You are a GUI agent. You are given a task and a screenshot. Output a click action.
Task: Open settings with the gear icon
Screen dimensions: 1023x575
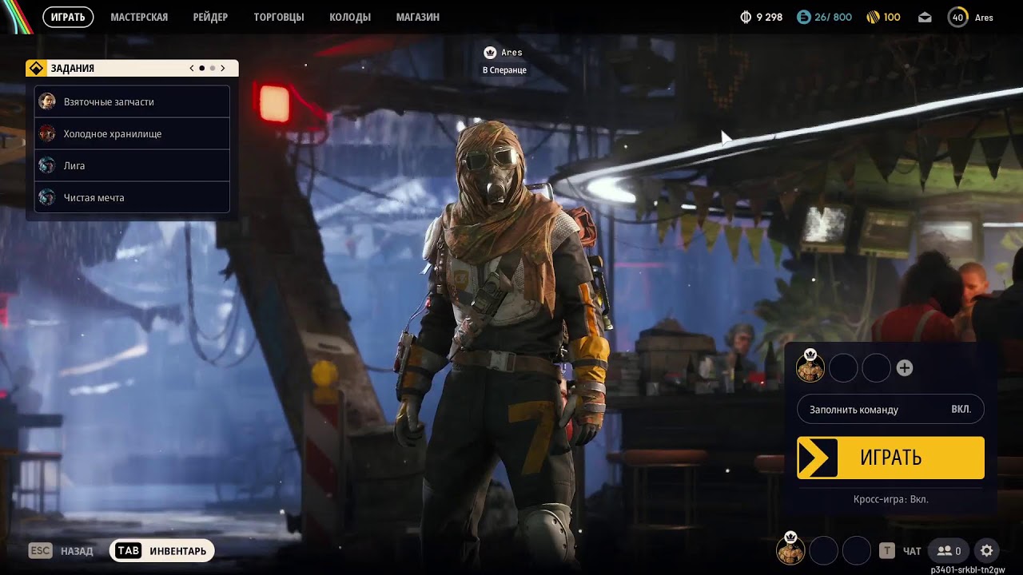987,551
